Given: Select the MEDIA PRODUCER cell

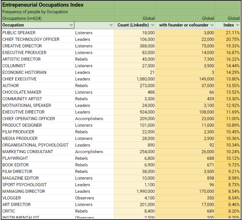Looking at the screenshot, I should [x=38, y=139].
